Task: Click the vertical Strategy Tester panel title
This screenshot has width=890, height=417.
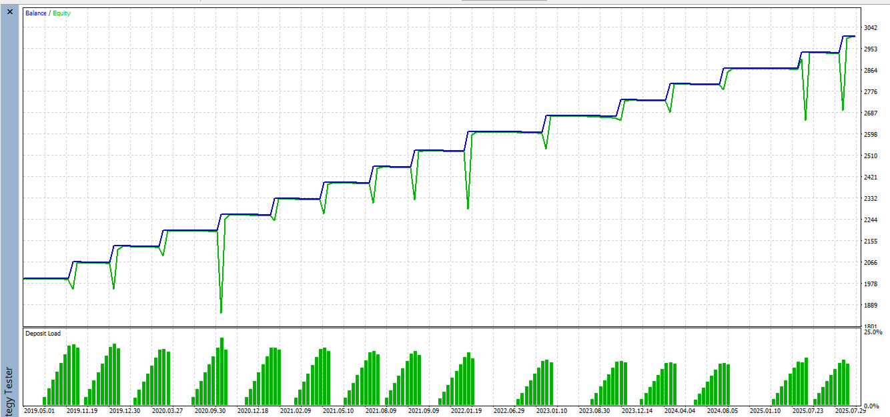Action: pyautogui.click(x=9, y=392)
